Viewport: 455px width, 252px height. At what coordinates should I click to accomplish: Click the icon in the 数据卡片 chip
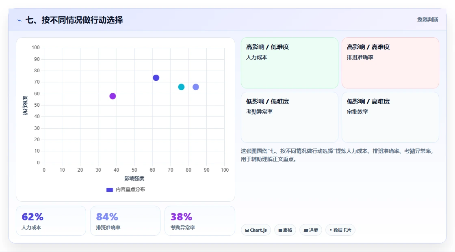[331, 230]
